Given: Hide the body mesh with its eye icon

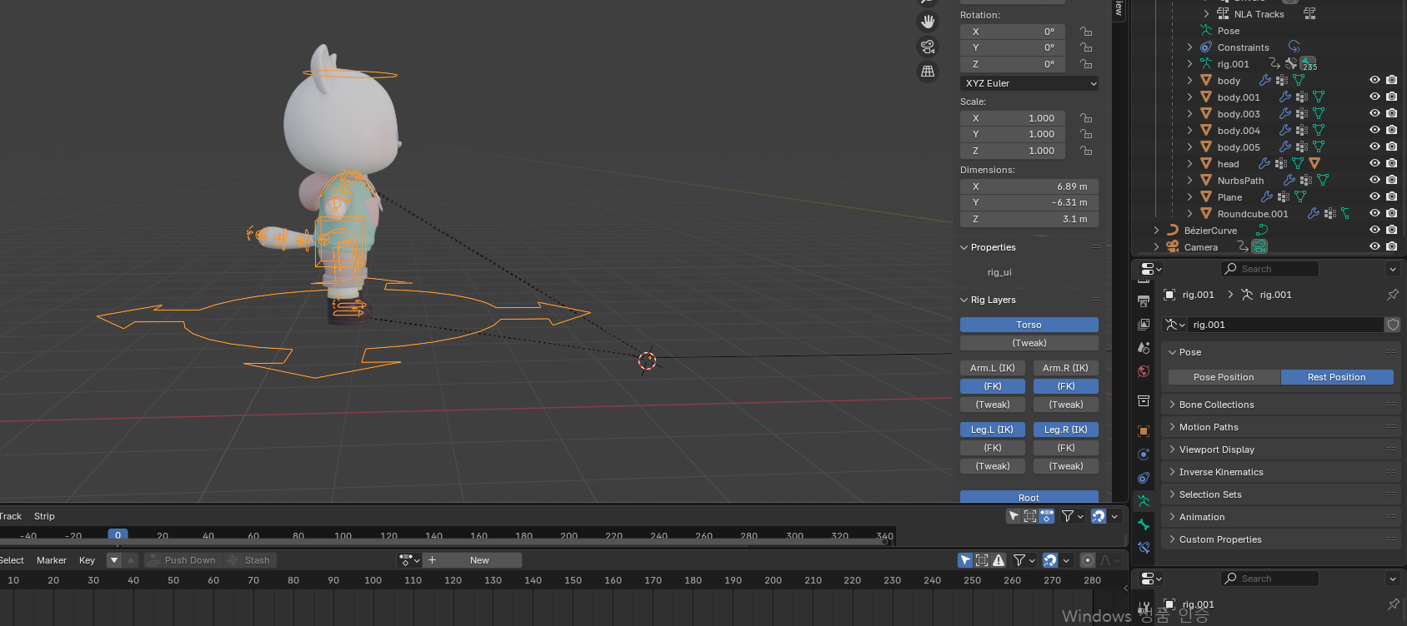Looking at the screenshot, I should point(1374,80).
